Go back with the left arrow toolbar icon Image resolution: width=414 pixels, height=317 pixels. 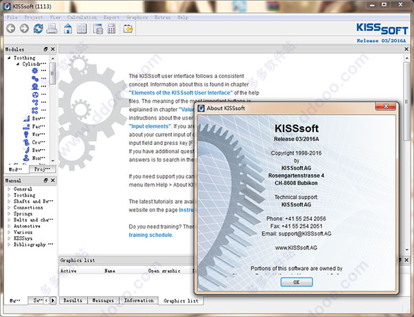11,28
